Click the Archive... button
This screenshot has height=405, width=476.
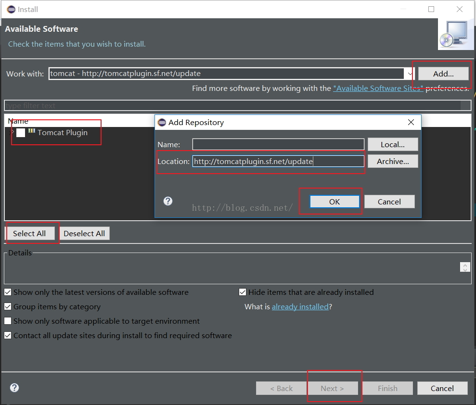[x=393, y=162]
